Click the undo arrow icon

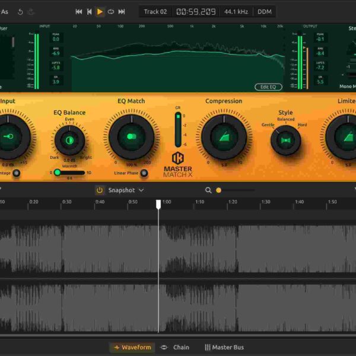click(x=20, y=12)
